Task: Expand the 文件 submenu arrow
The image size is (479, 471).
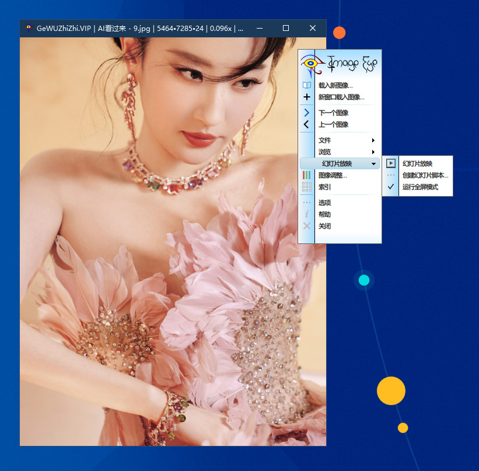Action: click(373, 140)
